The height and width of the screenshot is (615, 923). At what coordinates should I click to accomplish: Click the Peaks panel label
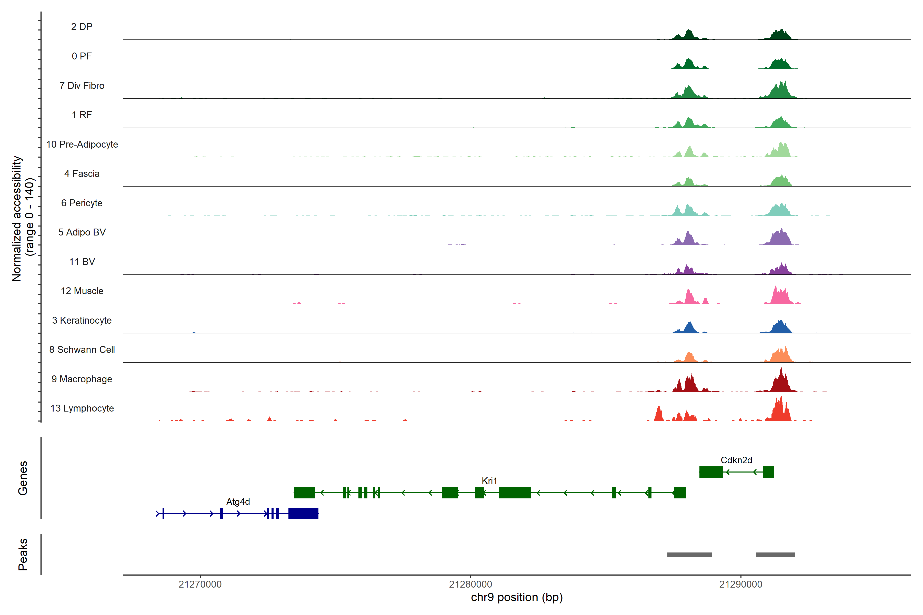[x=23, y=554]
